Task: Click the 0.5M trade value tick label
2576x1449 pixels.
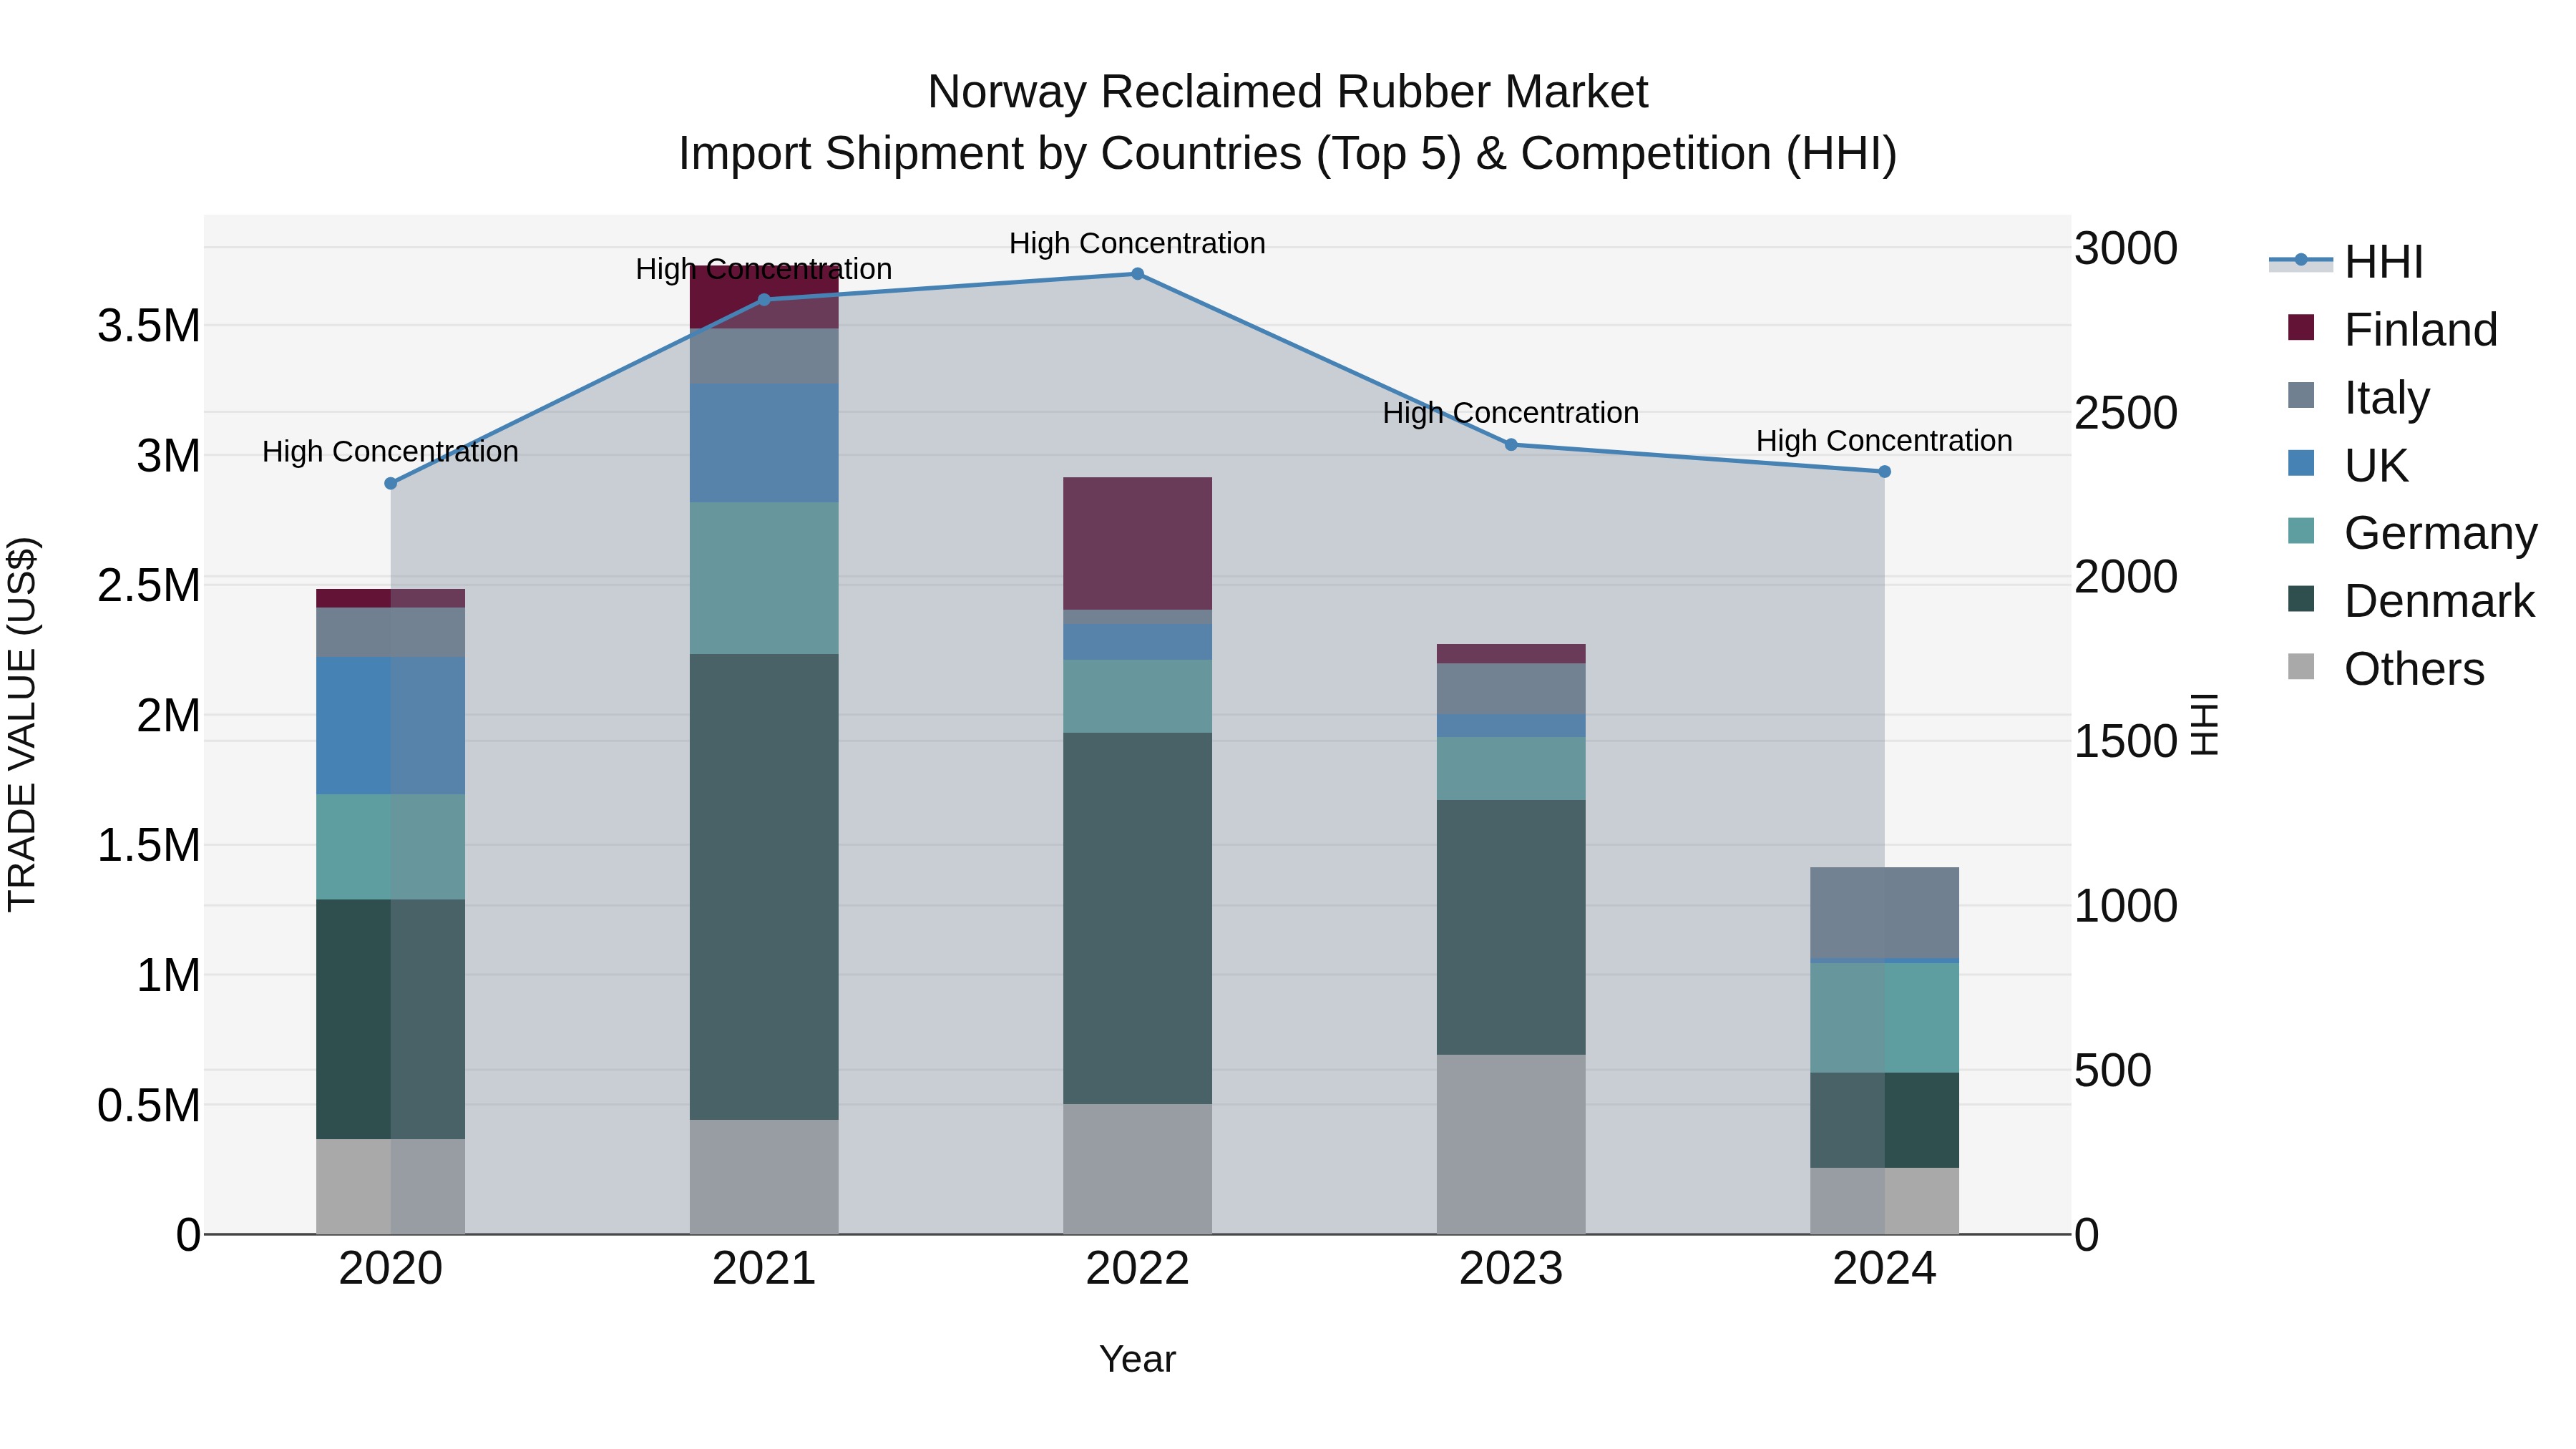Action: coord(149,1105)
